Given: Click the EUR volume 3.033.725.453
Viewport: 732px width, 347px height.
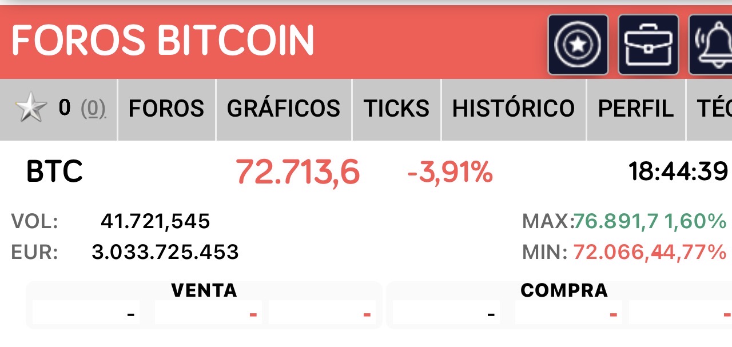Looking at the screenshot, I should (x=165, y=252).
